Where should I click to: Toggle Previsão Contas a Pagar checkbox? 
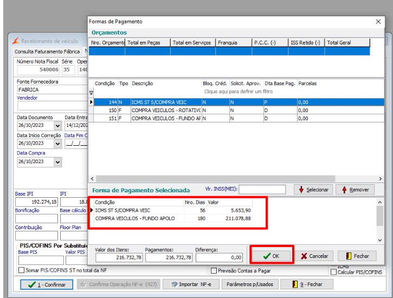[x=214, y=271]
